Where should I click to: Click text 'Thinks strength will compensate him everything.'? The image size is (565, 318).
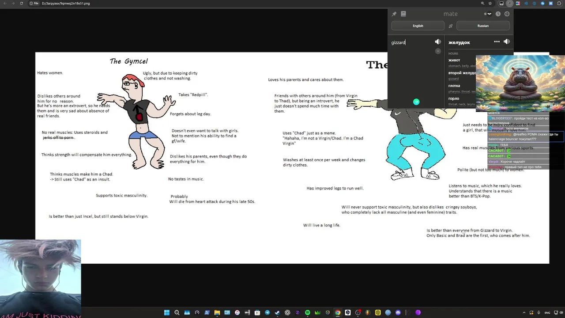(x=87, y=155)
